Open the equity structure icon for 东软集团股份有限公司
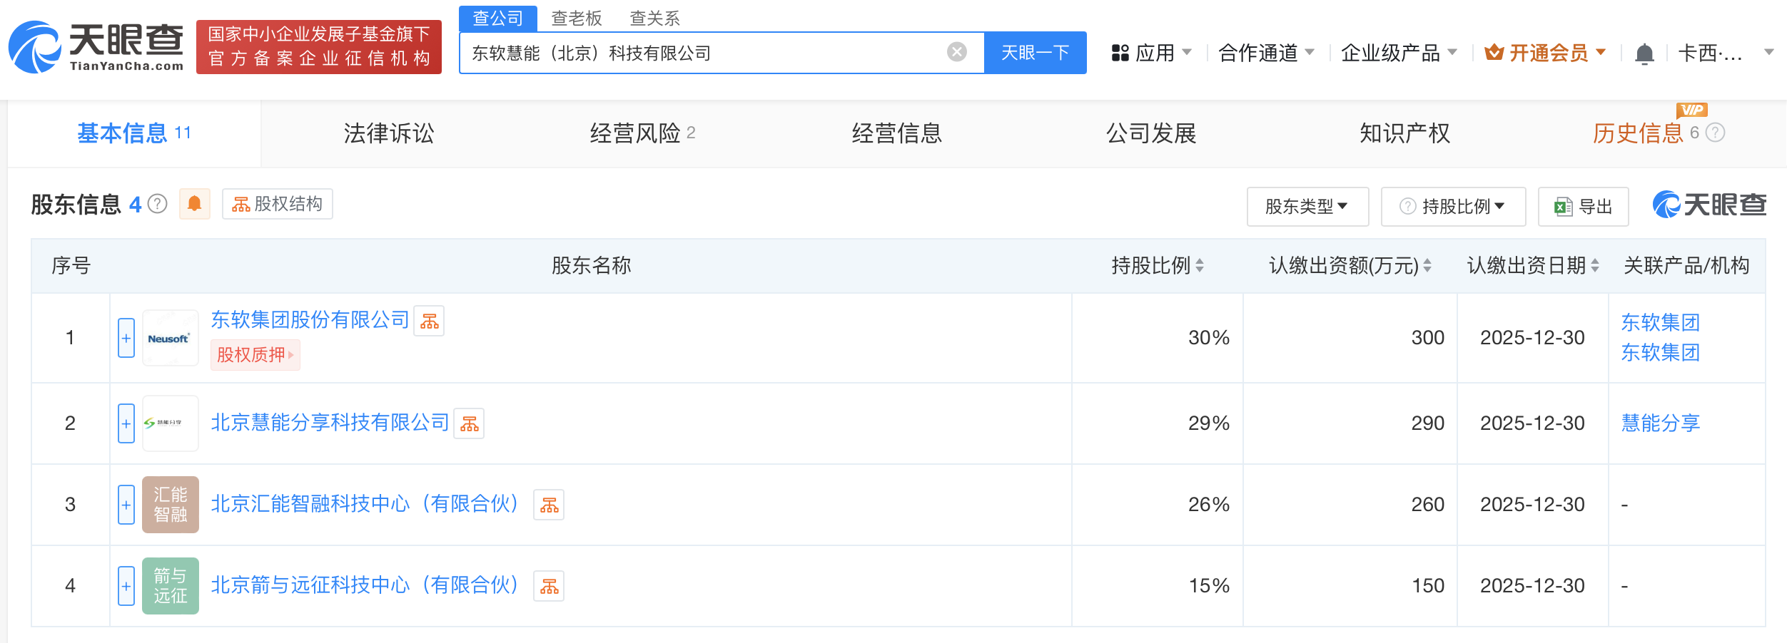1787x643 pixels. click(x=430, y=321)
